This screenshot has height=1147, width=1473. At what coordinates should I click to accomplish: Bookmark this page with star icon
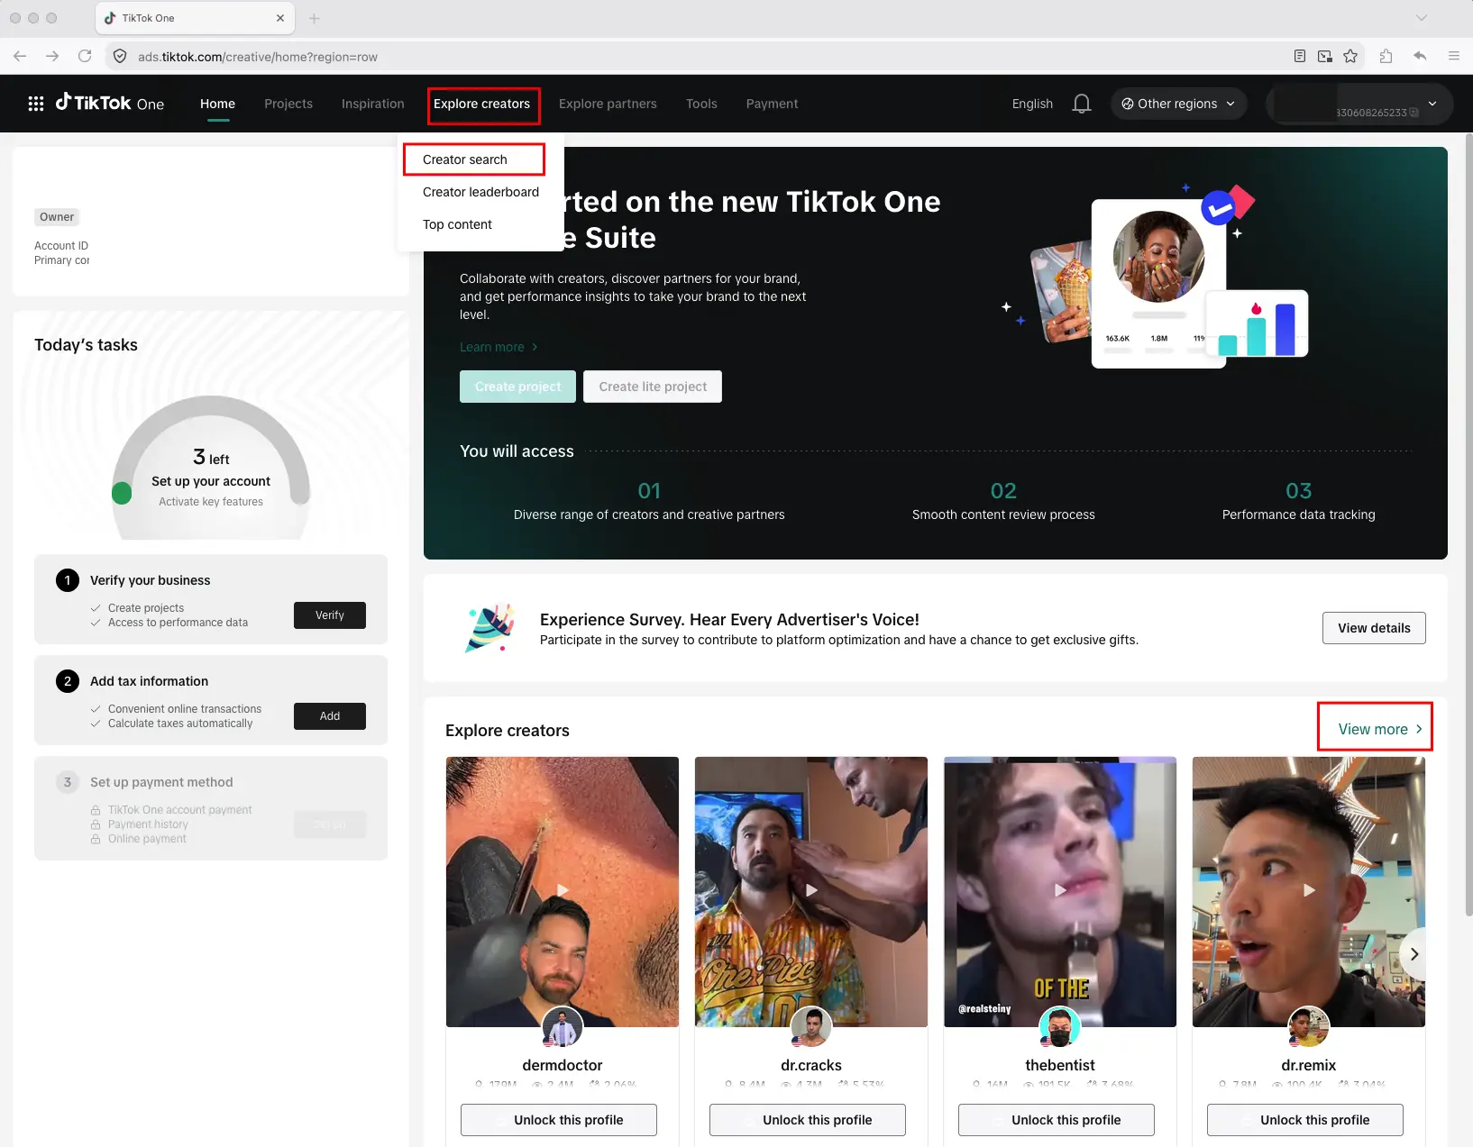1350,56
